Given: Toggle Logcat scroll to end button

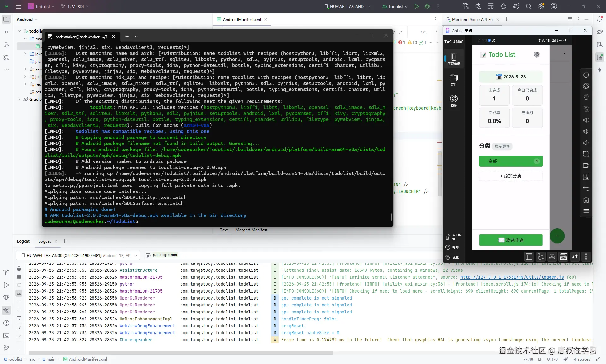Looking at the screenshot, I should pos(19,293).
